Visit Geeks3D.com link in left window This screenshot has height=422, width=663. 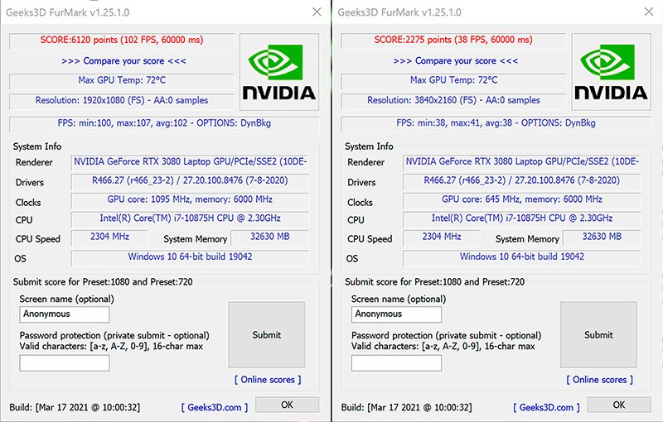215,407
